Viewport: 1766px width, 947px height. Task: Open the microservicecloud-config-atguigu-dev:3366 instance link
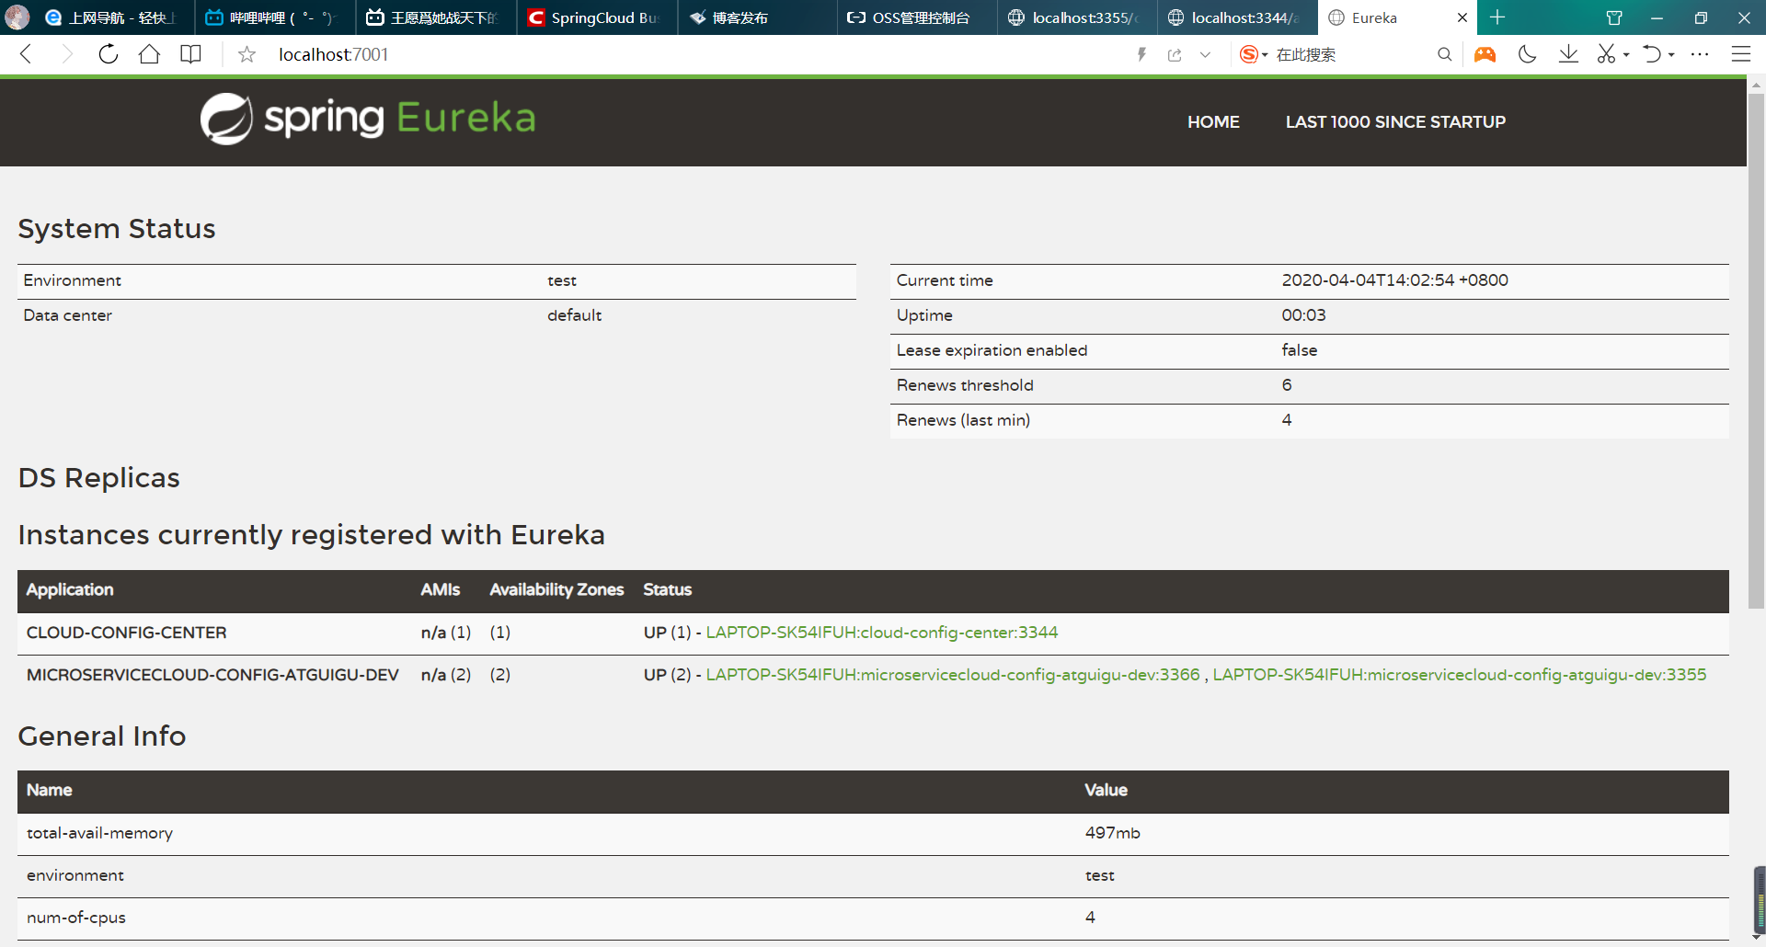pyautogui.click(x=952, y=675)
